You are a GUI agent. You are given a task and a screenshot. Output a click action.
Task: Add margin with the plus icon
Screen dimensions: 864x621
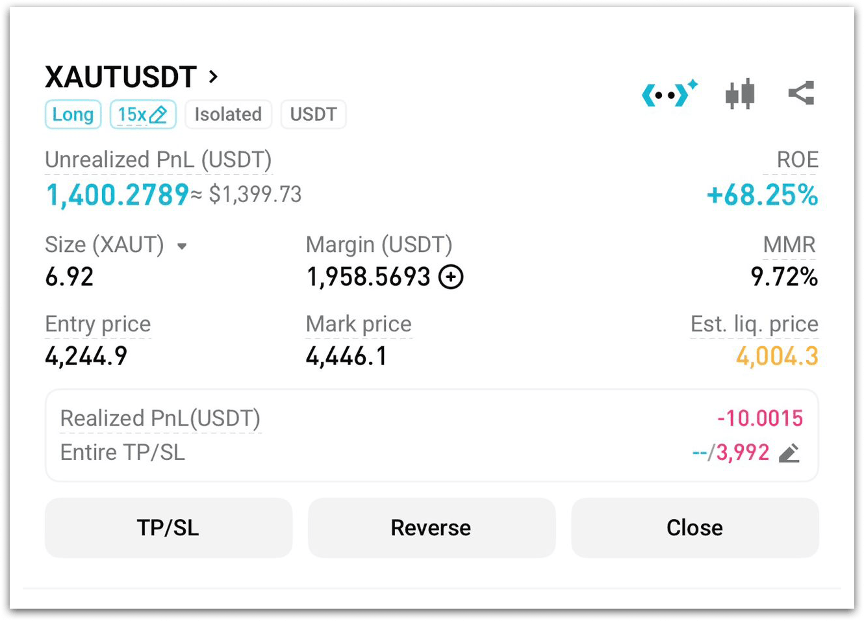tap(451, 277)
